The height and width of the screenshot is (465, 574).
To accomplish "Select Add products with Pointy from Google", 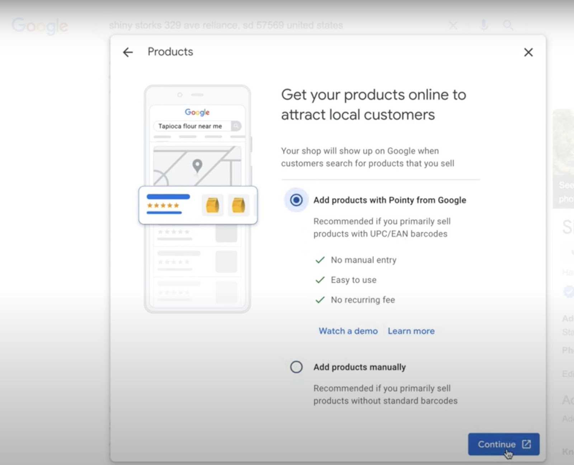I will click(296, 200).
